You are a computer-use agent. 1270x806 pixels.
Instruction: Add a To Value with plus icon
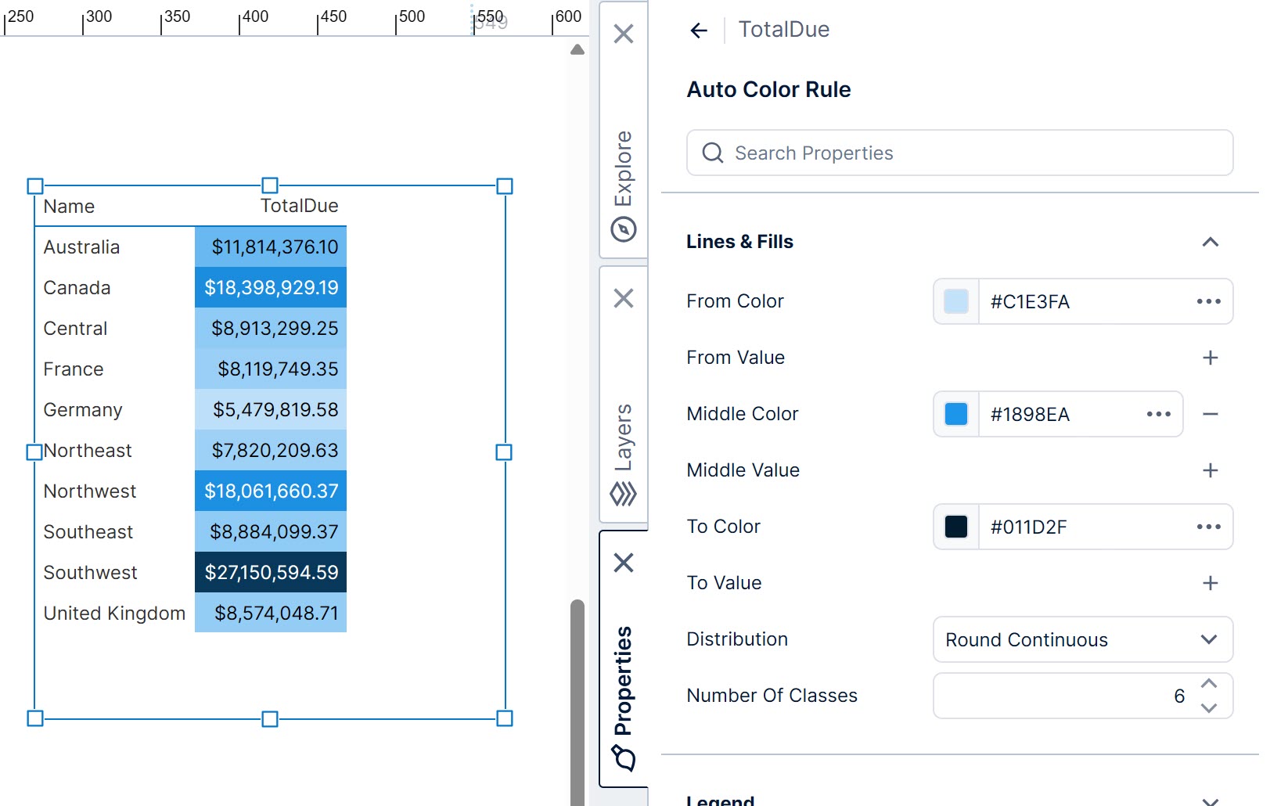click(1210, 583)
